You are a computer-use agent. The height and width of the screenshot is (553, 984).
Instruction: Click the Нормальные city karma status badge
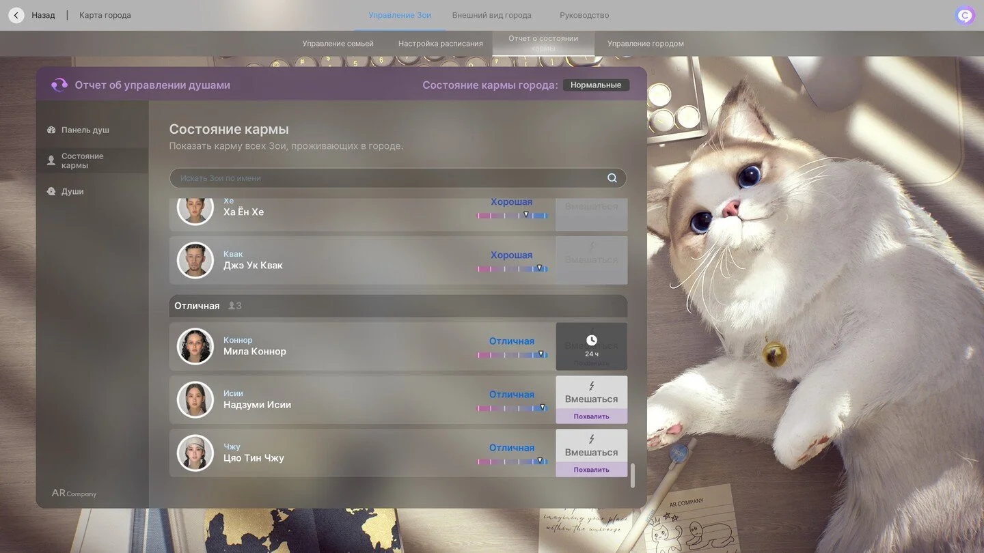[x=596, y=85]
